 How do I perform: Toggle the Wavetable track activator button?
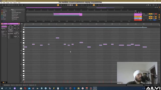pos(150,14)
